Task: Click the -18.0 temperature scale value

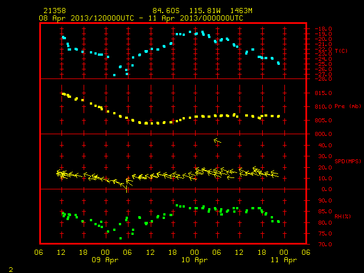Action: click(x=324, y=29)
